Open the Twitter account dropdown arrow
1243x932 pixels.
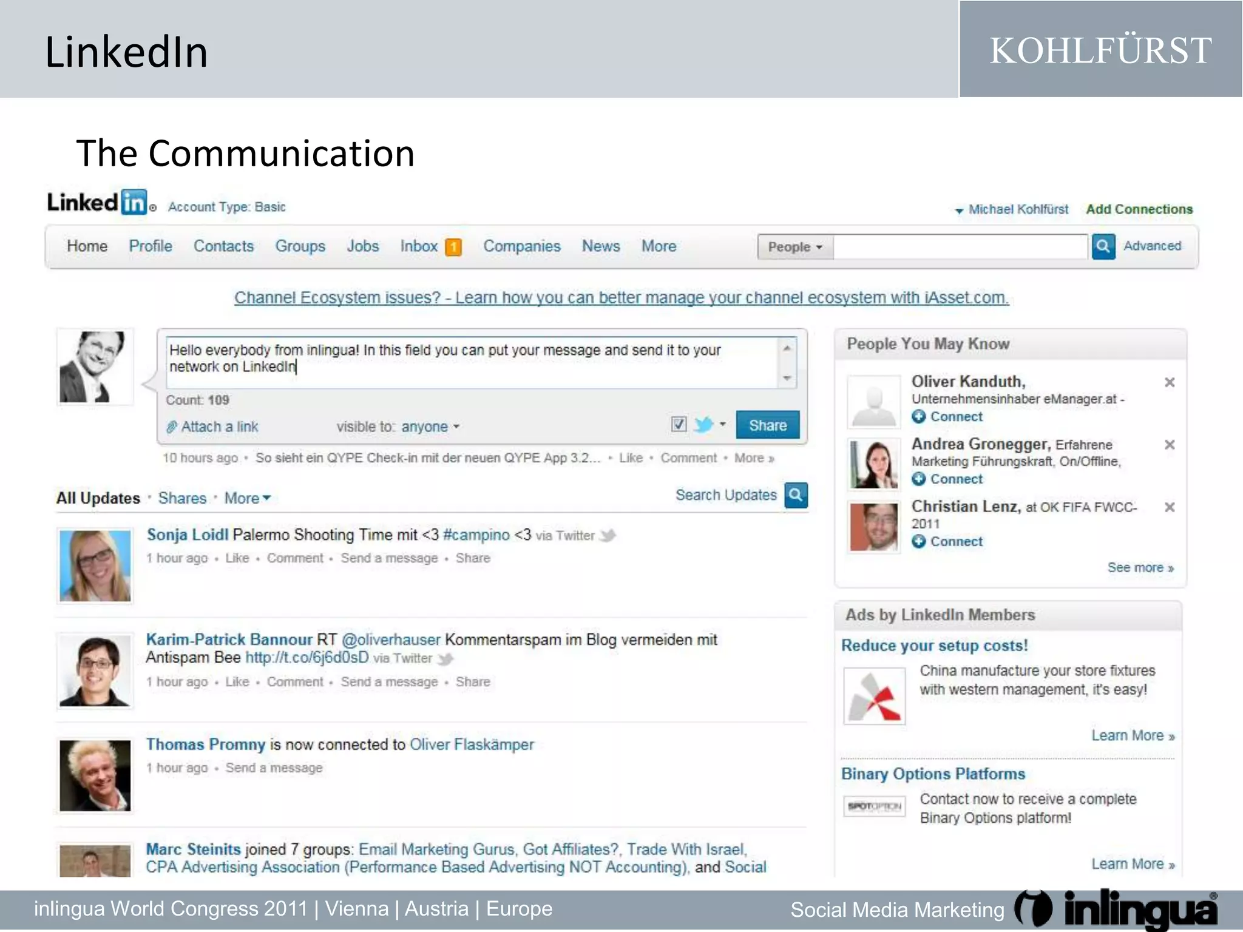tap(722, 424)
